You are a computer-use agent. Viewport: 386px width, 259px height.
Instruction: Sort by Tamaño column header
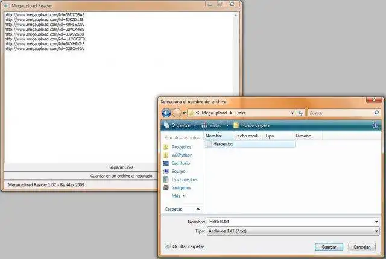(307, 136)
